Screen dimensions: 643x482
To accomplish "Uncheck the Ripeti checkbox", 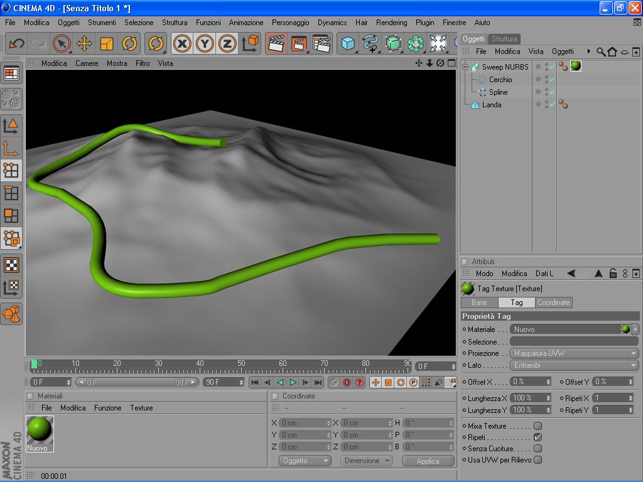I will click(538, 437).
